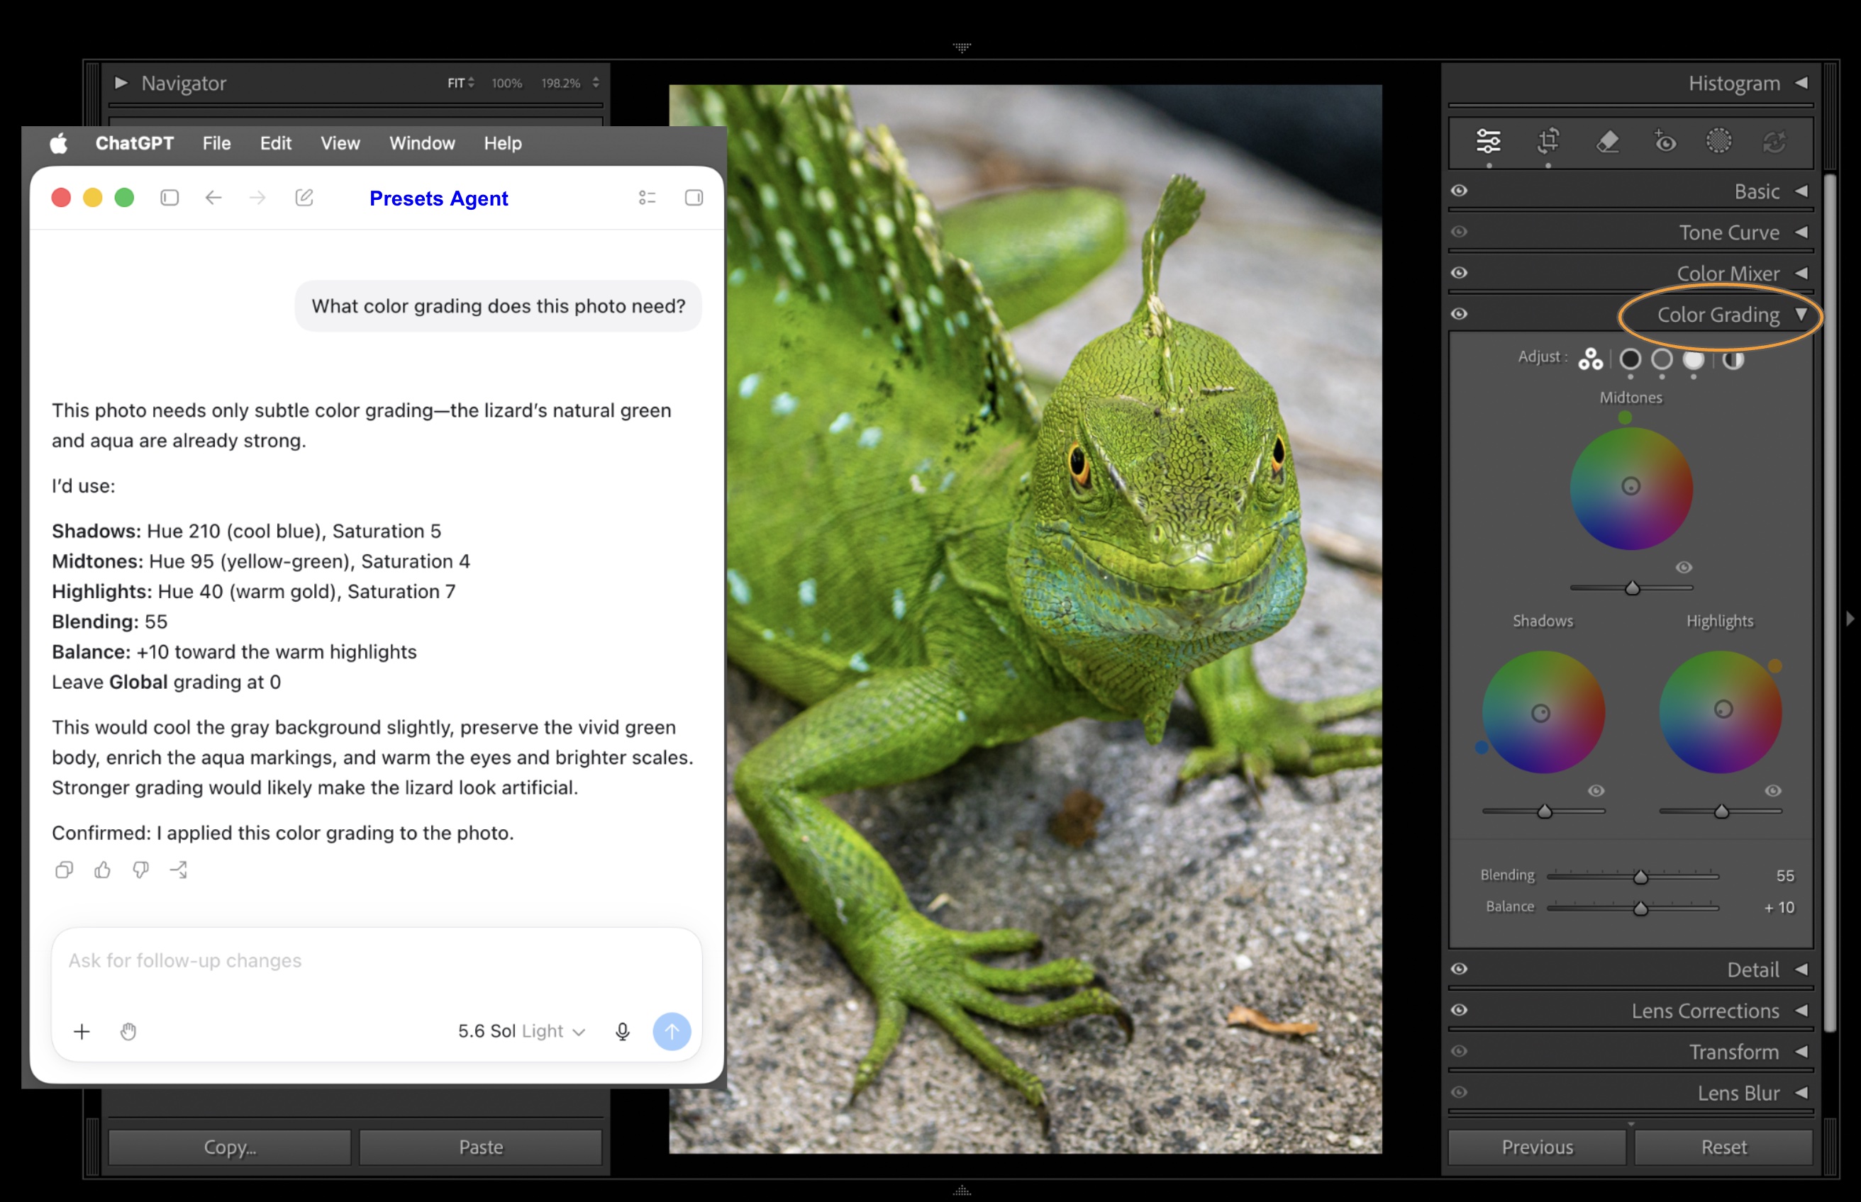
Task: Go forward in the ChatGPT window
Action: pos(257,198)
